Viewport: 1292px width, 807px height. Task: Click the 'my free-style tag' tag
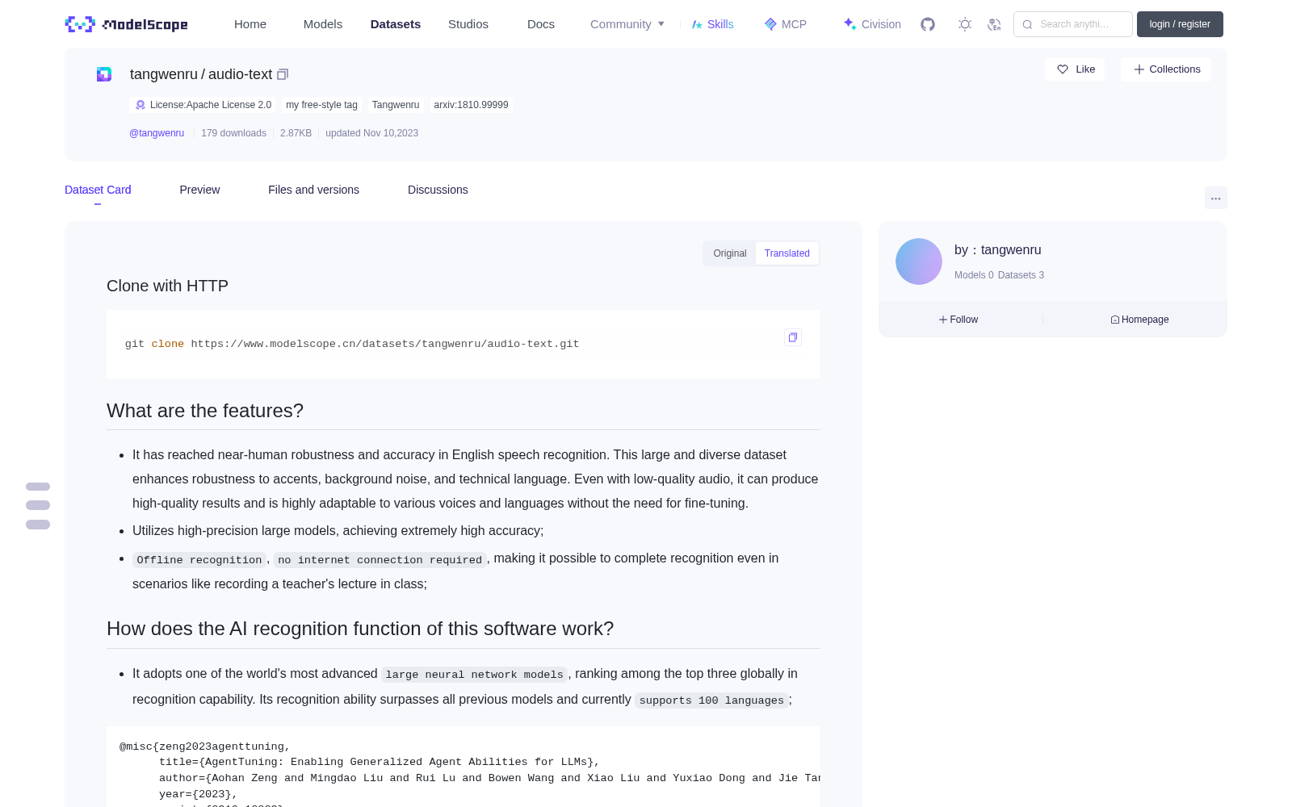[x=321, y=105]
